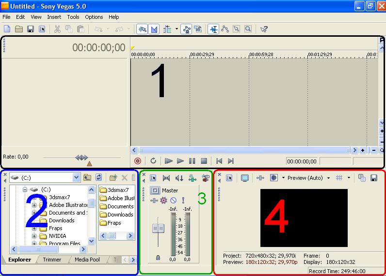Click the Paste clipboard icon
This screenshot has height=276, width=386.
click(80, 29)
